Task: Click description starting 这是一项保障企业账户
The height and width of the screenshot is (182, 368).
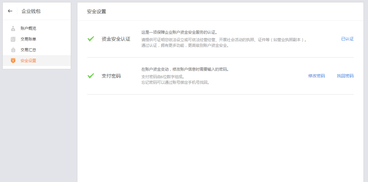Action: (x=179, y=32)
